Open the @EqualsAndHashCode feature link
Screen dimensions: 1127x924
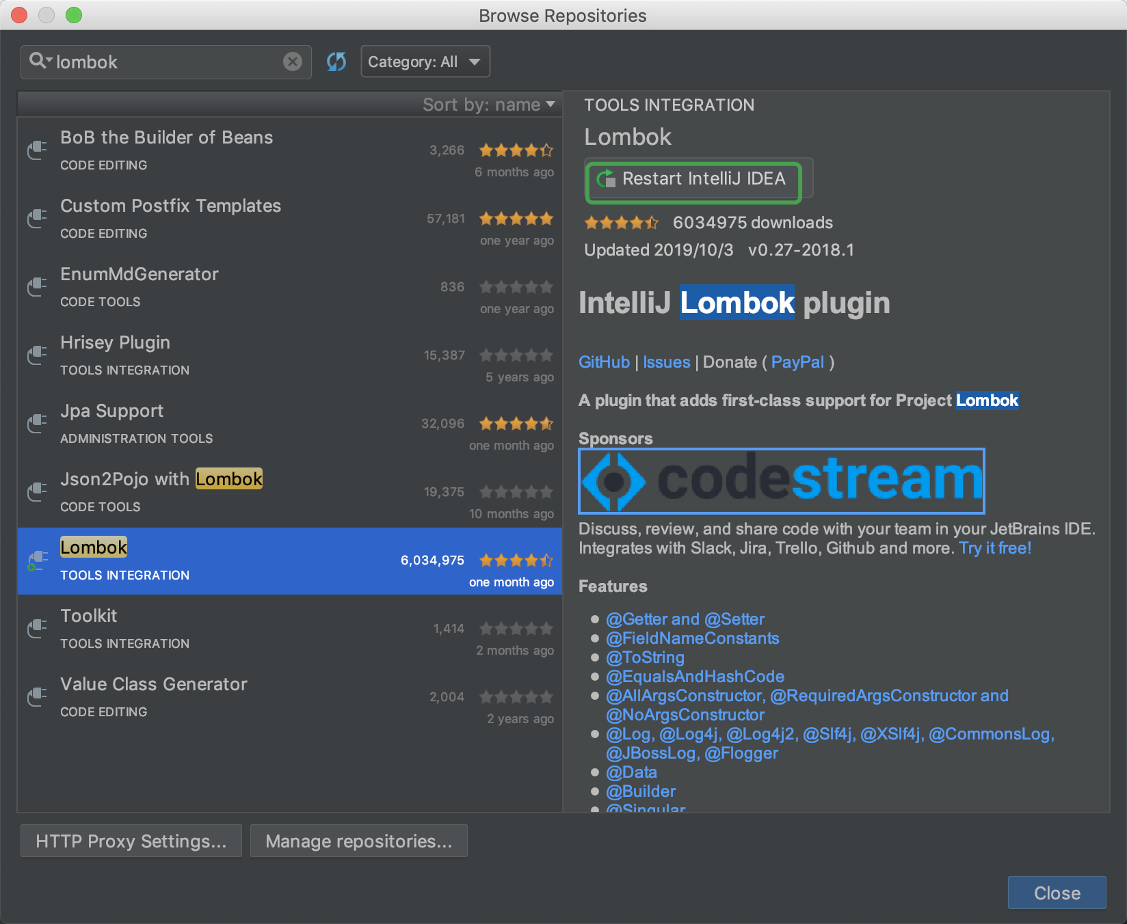[x=695, y=677]
